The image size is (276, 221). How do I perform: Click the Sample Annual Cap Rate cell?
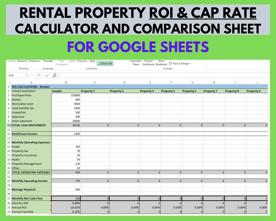(x=66, y=212)
